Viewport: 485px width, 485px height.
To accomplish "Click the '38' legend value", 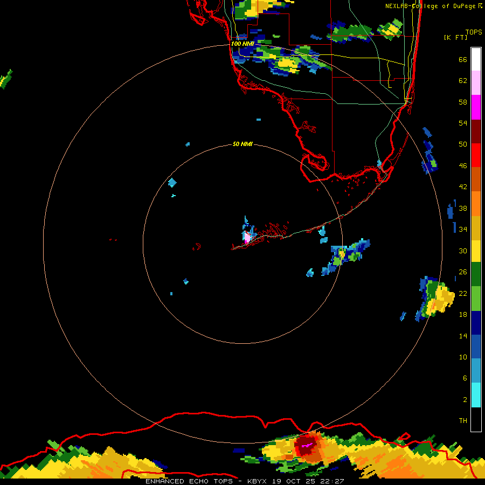I will coord(463,208).
